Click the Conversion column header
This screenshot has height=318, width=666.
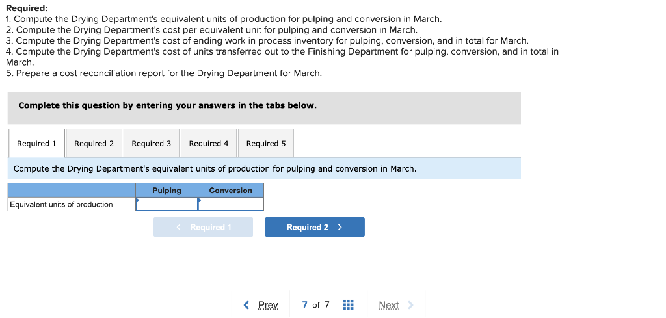click(231, 191)
